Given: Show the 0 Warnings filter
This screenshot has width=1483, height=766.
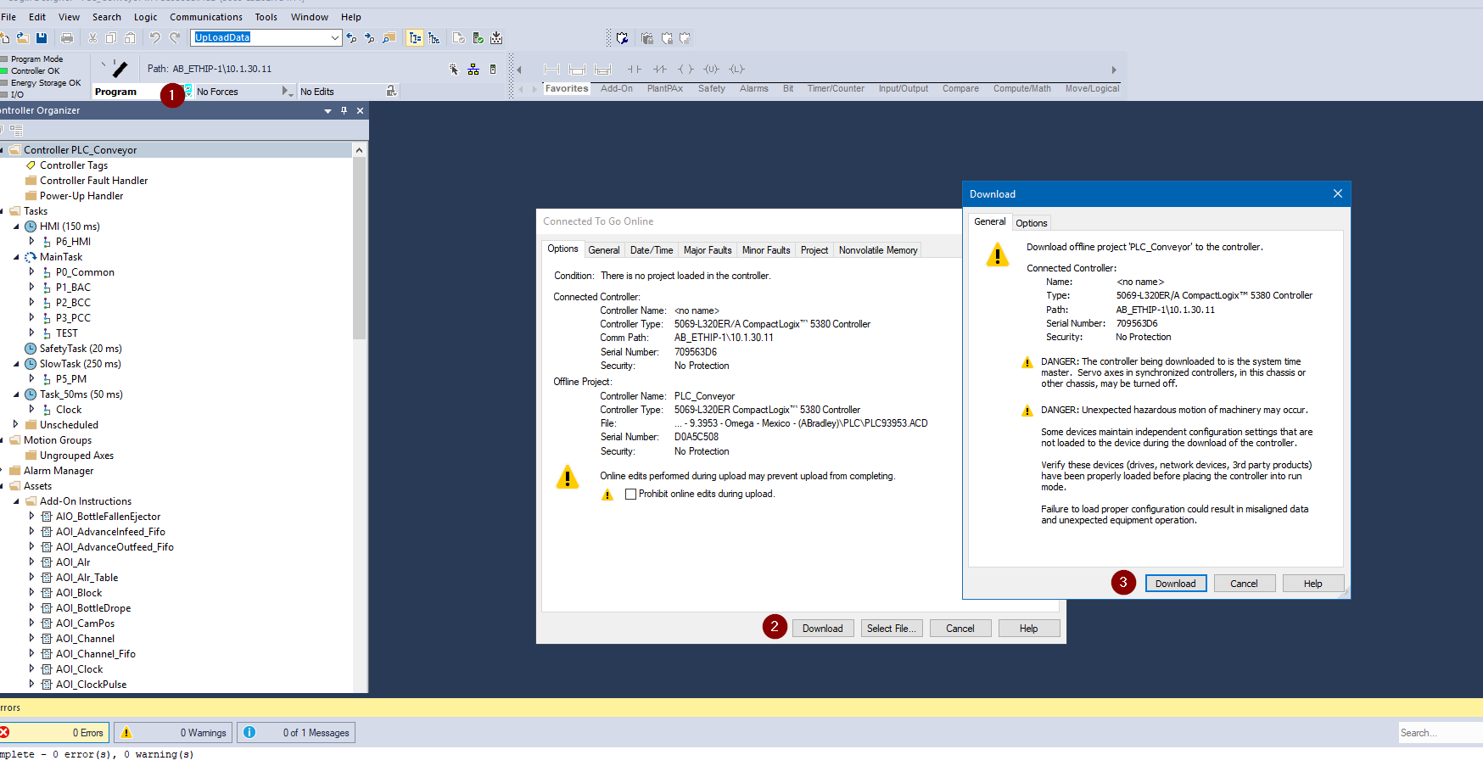Looking at the screenshot, I should pos(174,733).
